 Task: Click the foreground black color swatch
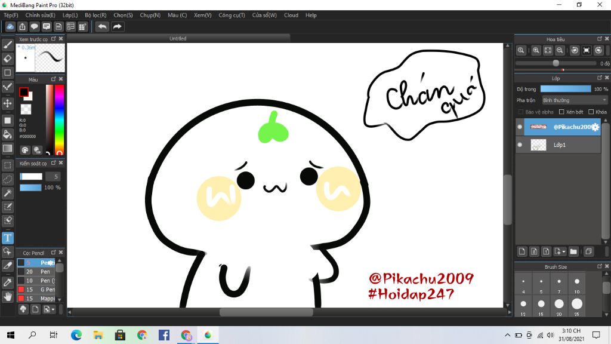click(24, 92)
